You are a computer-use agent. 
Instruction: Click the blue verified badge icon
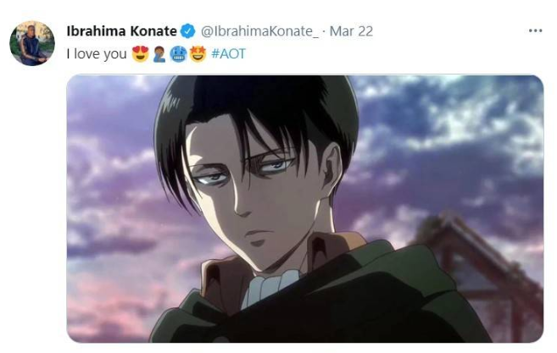click(x=188, y=31)
